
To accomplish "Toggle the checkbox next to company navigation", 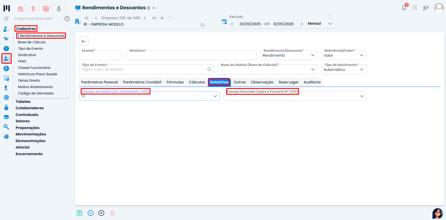I will pos(170,18).
